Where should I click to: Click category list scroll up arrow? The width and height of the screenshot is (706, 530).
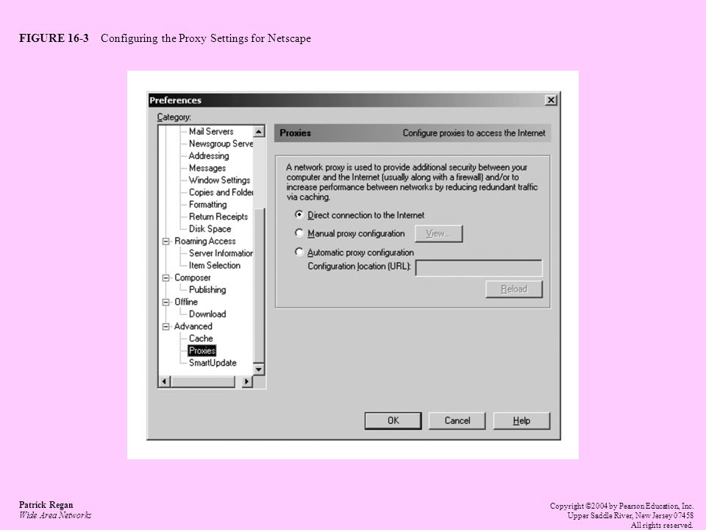coord(259,132)
